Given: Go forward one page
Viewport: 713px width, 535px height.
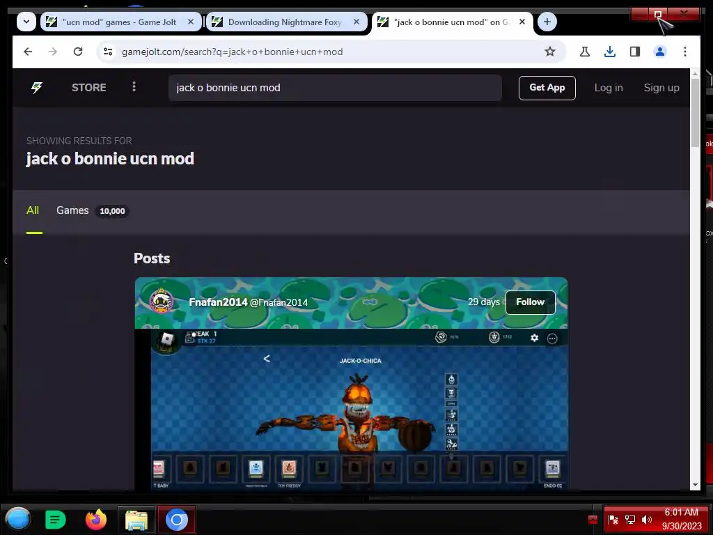Looking at the screenshot, I should 53,52.
